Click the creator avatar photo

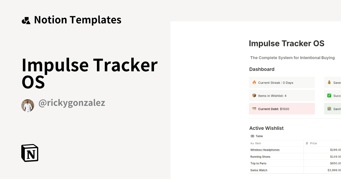pos(28,105)
